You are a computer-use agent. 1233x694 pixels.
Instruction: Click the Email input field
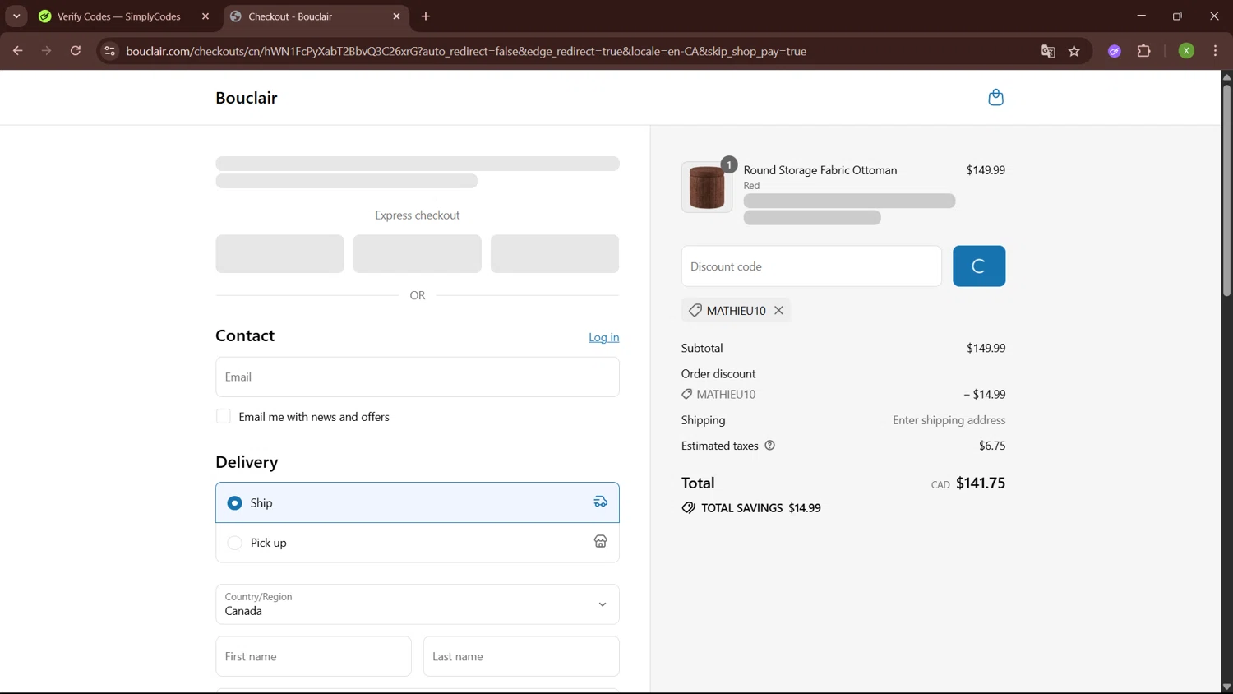coord(418,377)
